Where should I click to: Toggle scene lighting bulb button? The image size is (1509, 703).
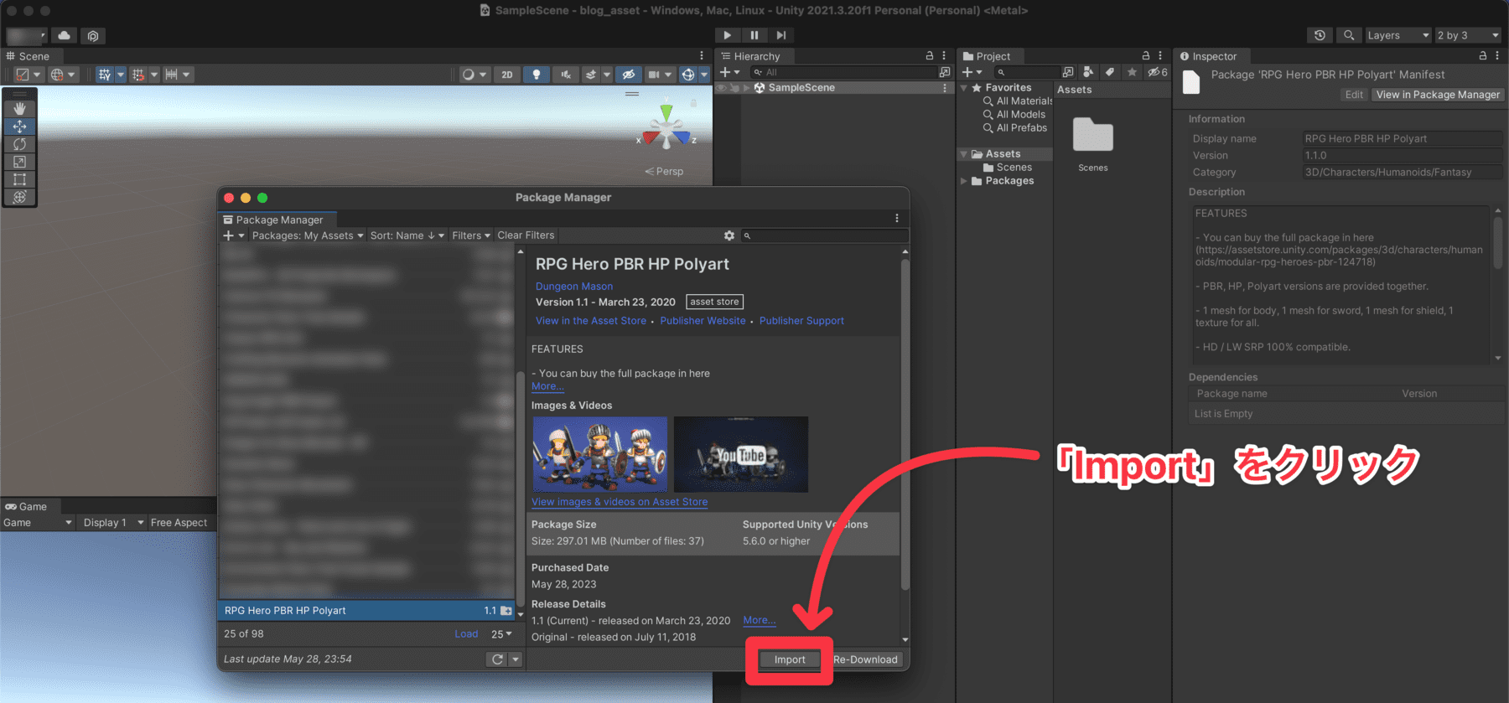point(537,75)
